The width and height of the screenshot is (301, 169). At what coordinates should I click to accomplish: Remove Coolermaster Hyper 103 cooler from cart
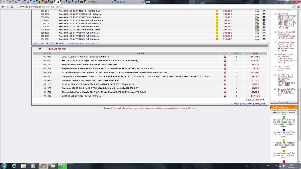[225, 76]
